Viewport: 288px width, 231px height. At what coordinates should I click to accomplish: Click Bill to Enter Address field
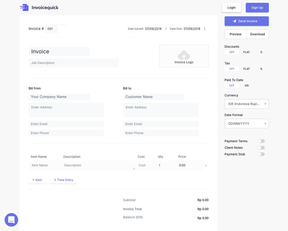161,110
